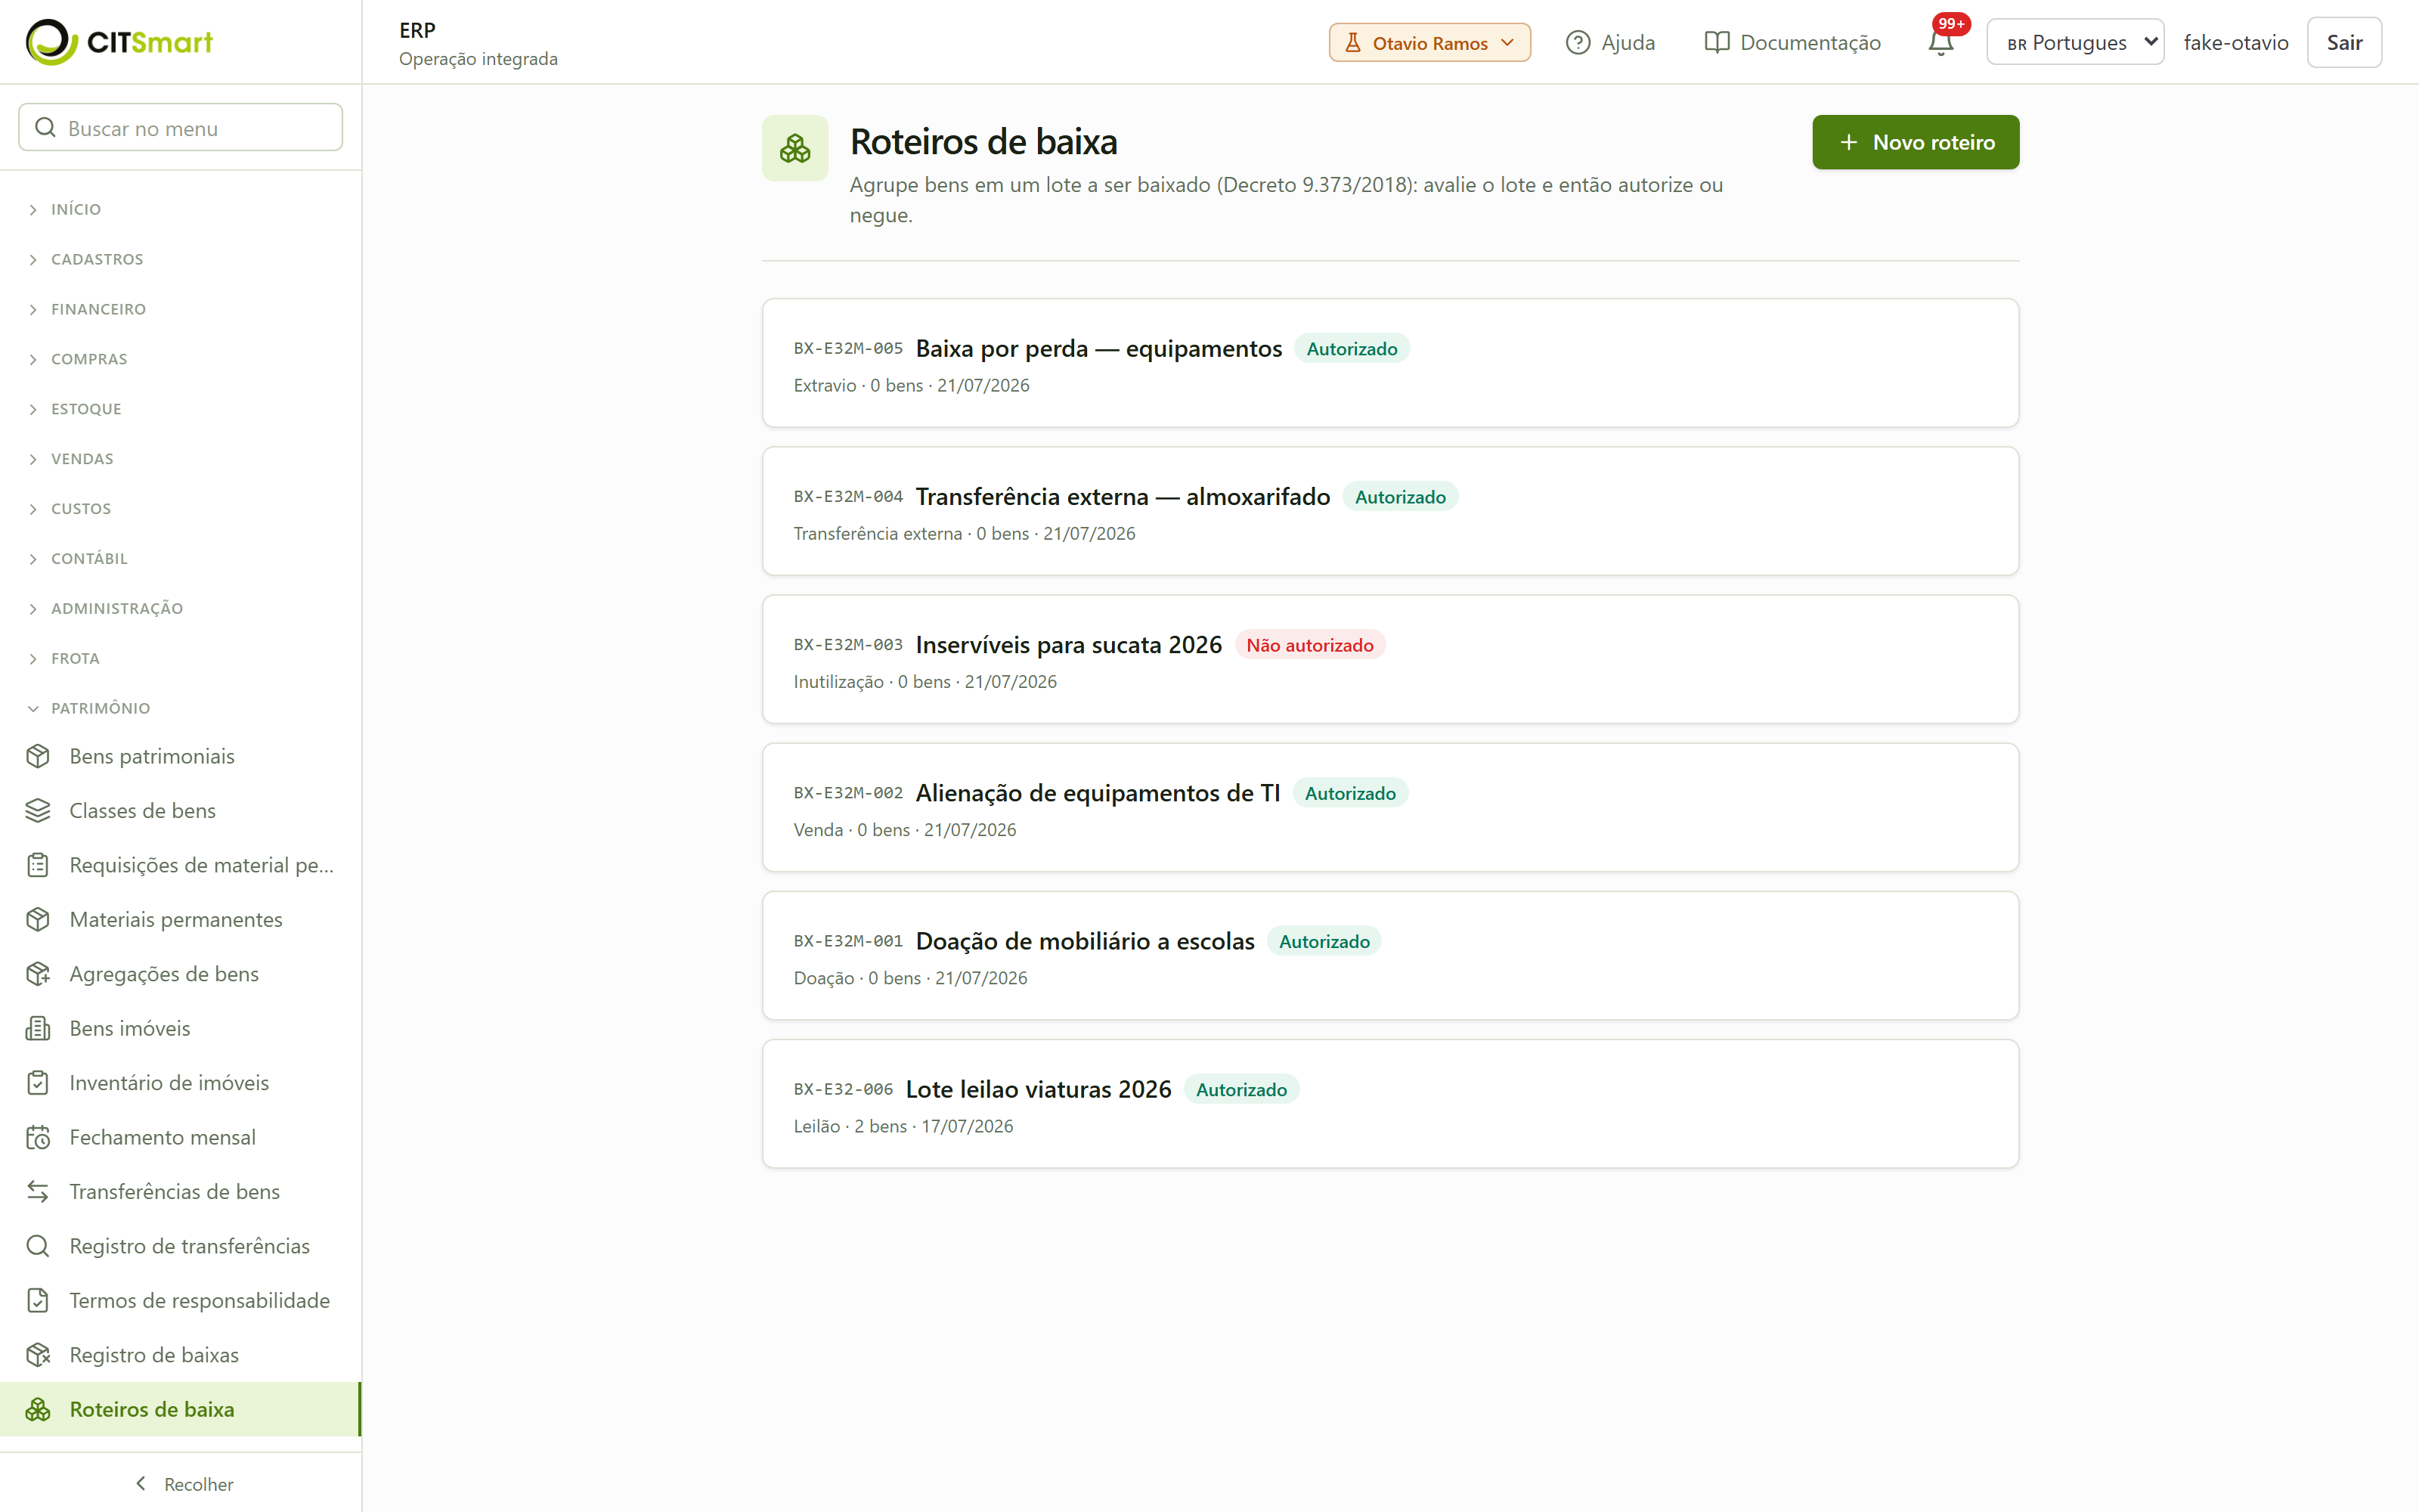The height and width of the screenshot is (1512, 2419).
Task: Click the Bens imóveis building icon
Action: click(x=38, y=1028)
